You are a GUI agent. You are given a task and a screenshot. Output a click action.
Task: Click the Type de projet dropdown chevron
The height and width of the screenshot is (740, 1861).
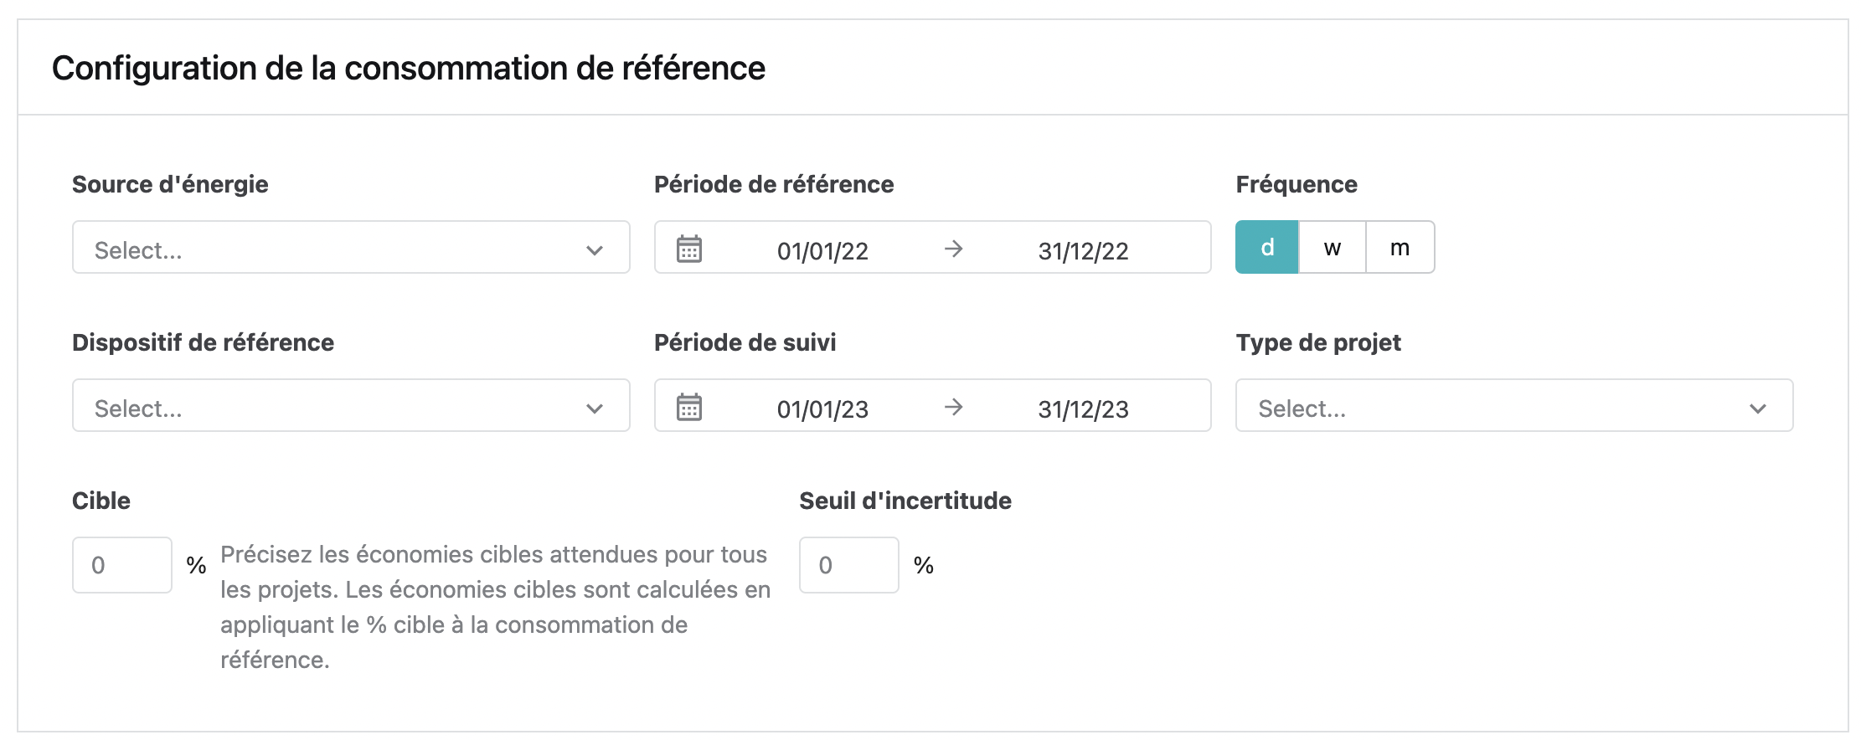coord(1758,409)
